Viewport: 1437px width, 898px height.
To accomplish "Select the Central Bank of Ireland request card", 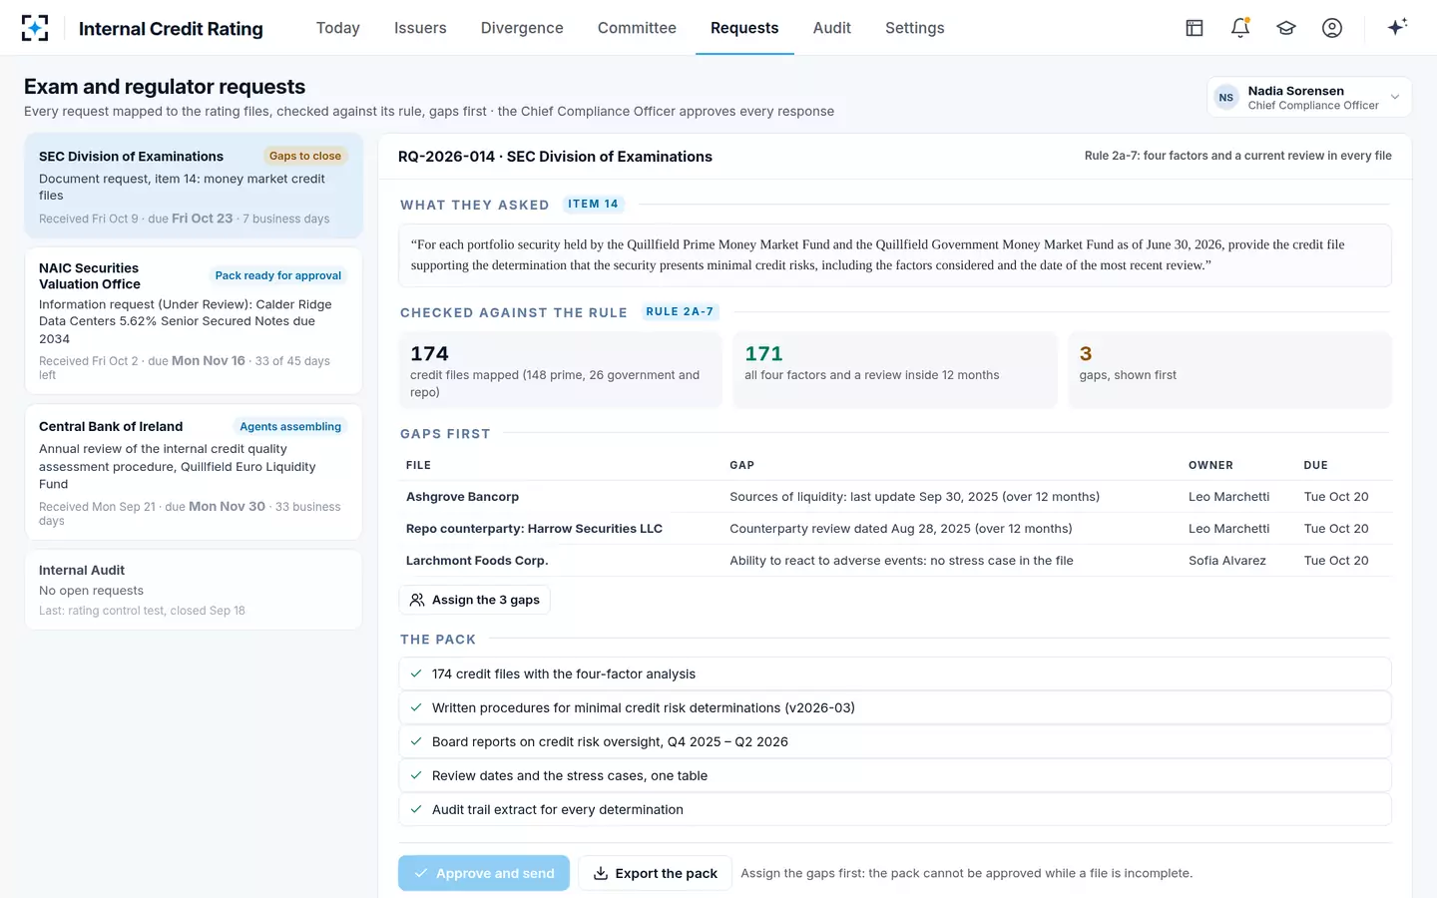I will tap(194, 472).
